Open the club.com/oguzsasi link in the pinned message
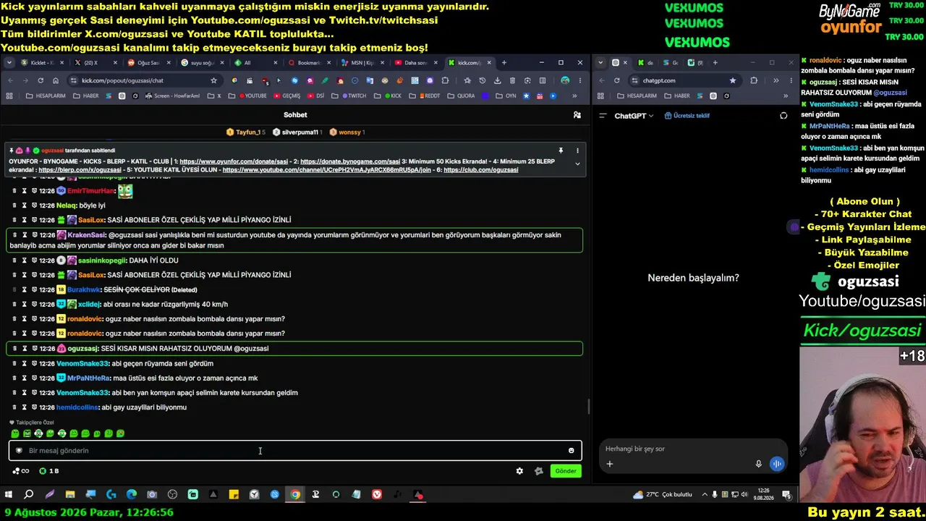 coord(481,170)
